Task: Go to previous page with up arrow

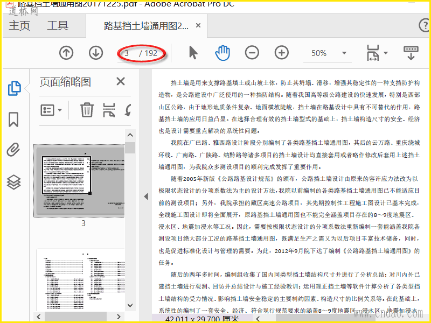Action: (66, 53)
